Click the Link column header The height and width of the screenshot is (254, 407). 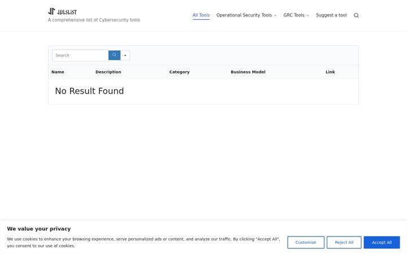(330, 72)
